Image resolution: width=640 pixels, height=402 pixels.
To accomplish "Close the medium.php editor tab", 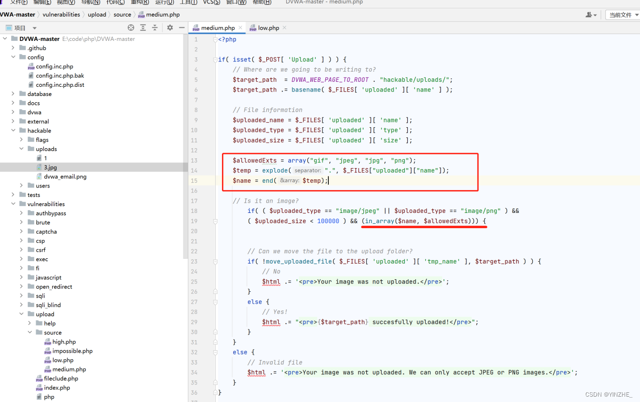I will click(x=240, y=28).
